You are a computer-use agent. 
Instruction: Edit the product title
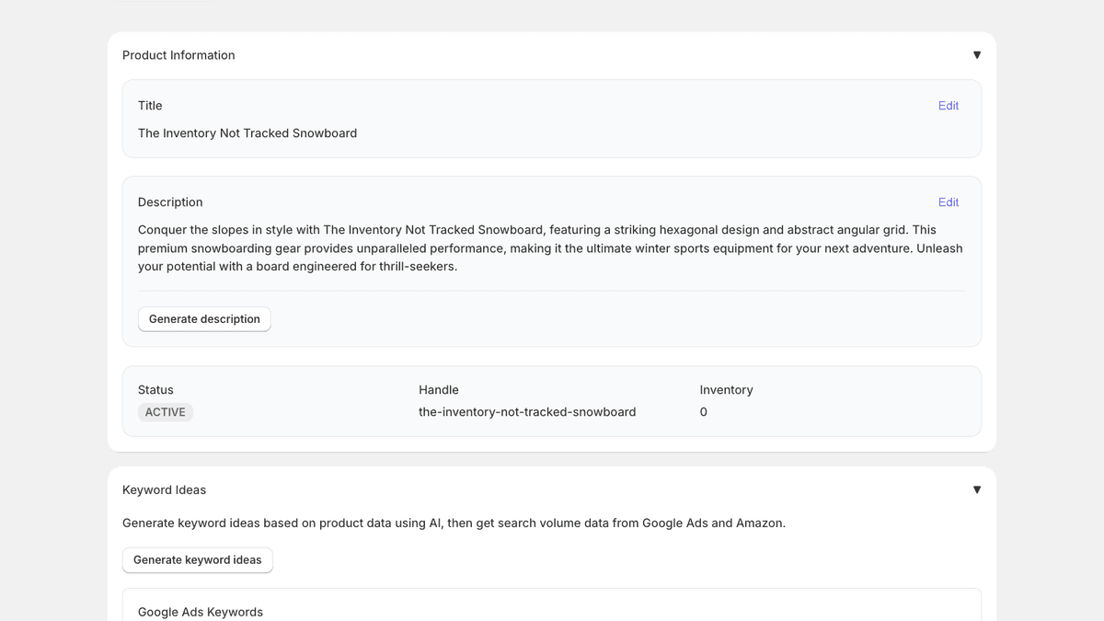click(x=949, y=105)
